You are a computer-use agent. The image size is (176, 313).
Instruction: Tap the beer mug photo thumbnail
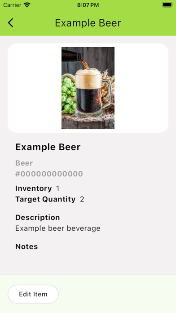click(88, 88)
